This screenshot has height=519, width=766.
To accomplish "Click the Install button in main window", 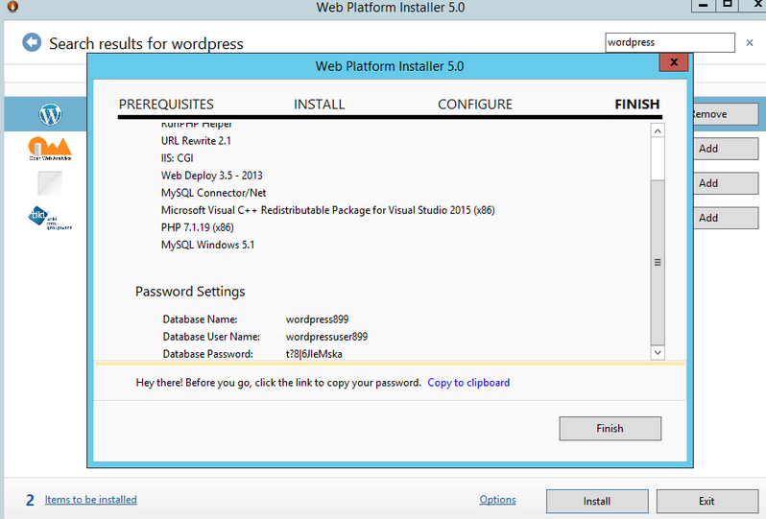I will (597, 501).
